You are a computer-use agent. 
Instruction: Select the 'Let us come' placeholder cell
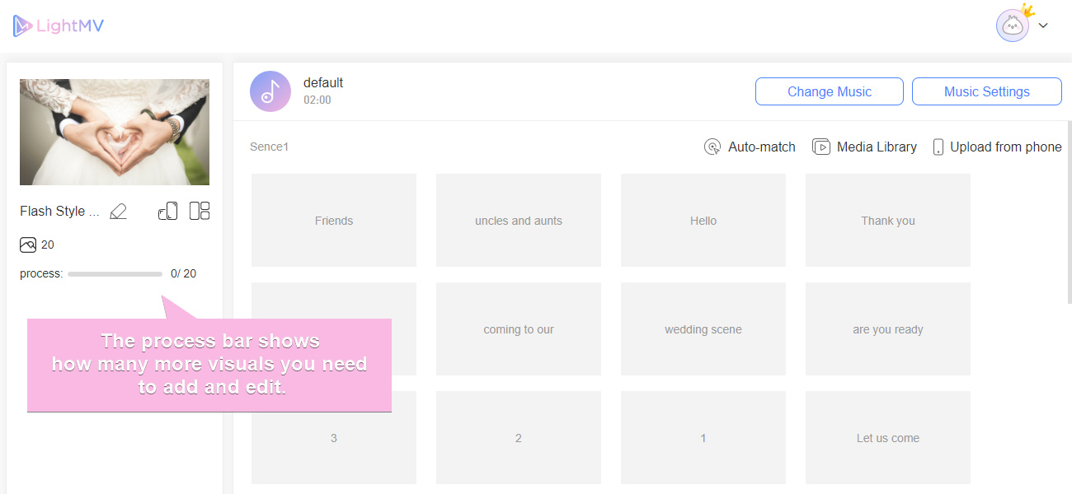[x=887, y=437]
